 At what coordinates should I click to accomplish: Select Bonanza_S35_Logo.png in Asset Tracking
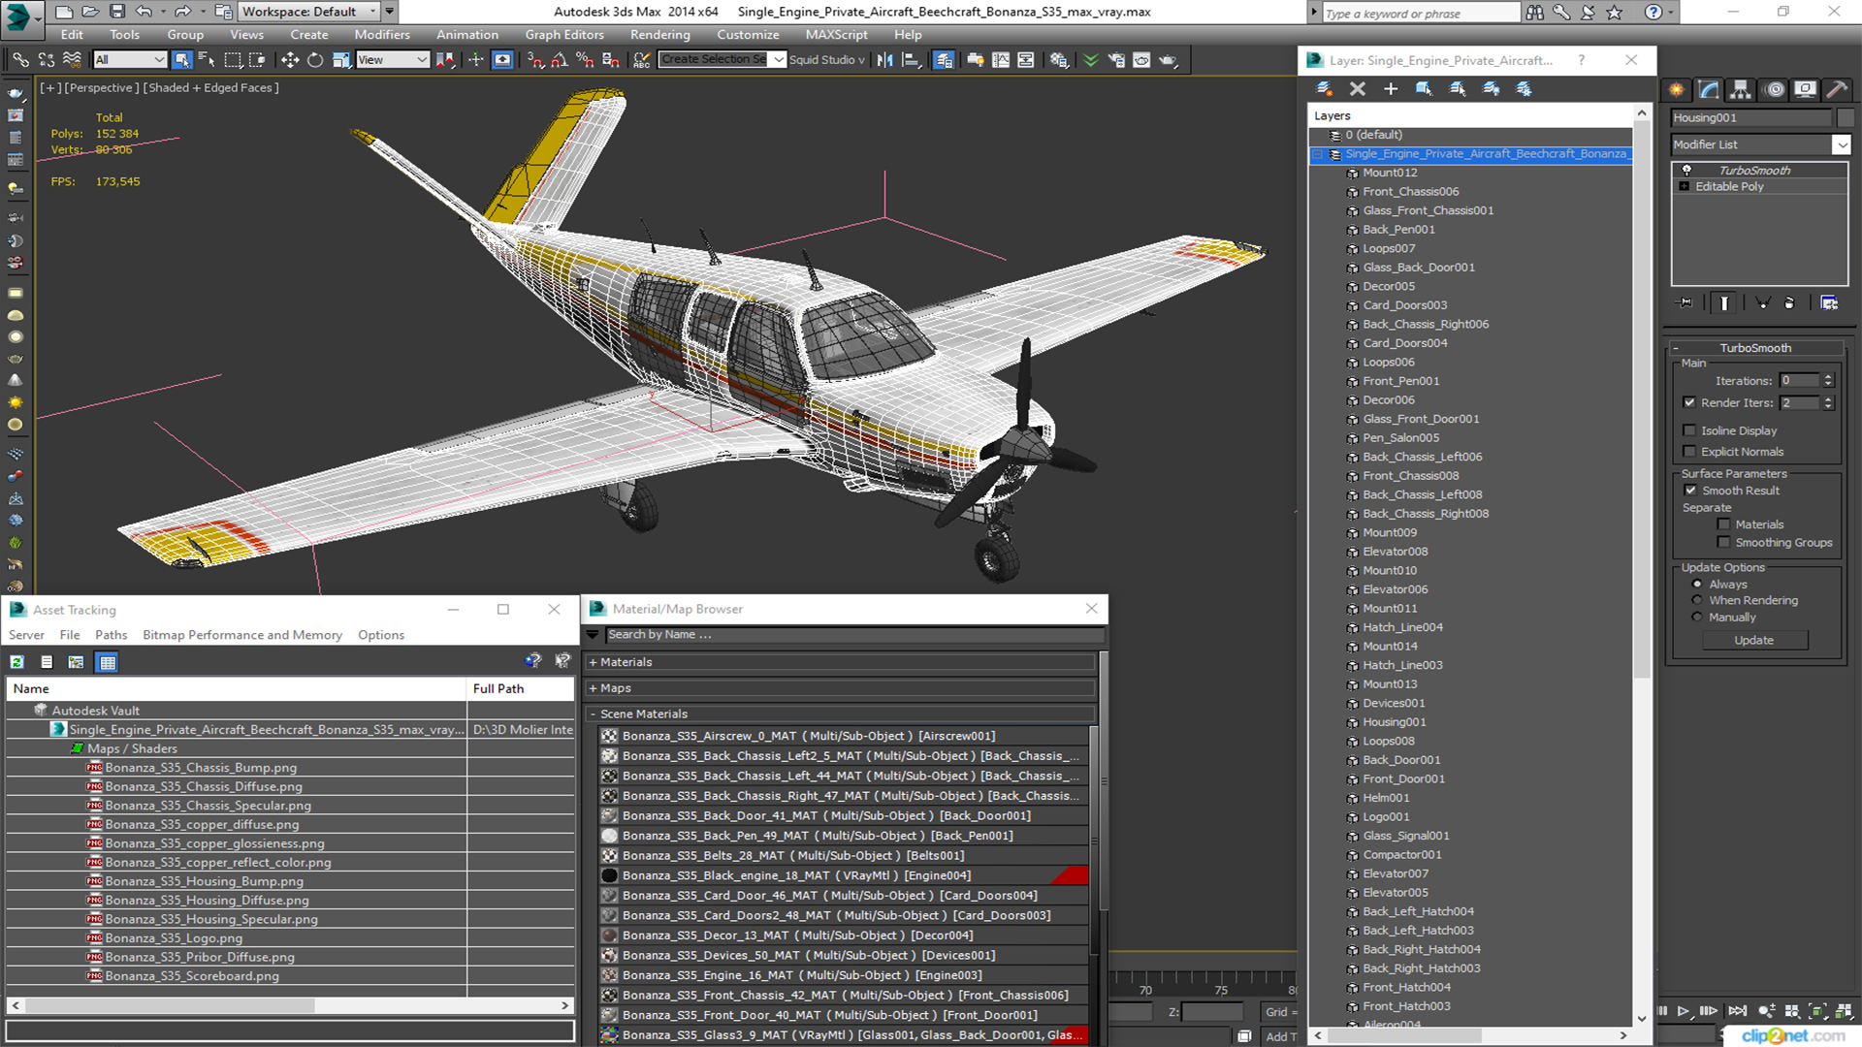click(x=173, y=938)
